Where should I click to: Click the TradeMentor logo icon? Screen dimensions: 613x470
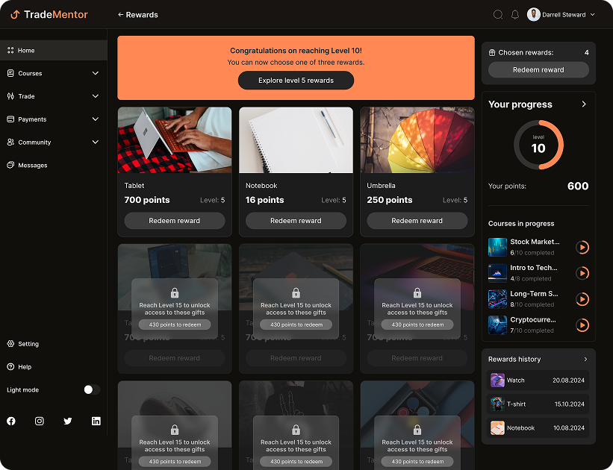tap(15, 15)
